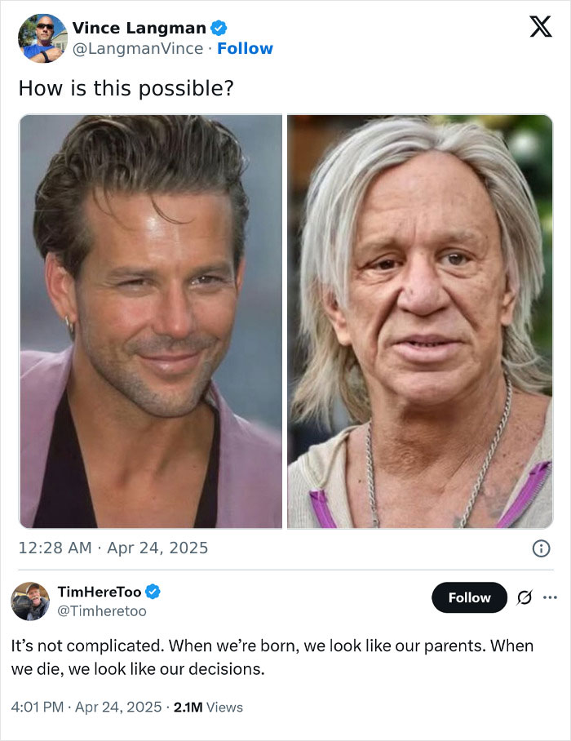The width and height of the screenshot is (571, 741).
Task: Click Vince Langman's verified badge
Action: 219,27
